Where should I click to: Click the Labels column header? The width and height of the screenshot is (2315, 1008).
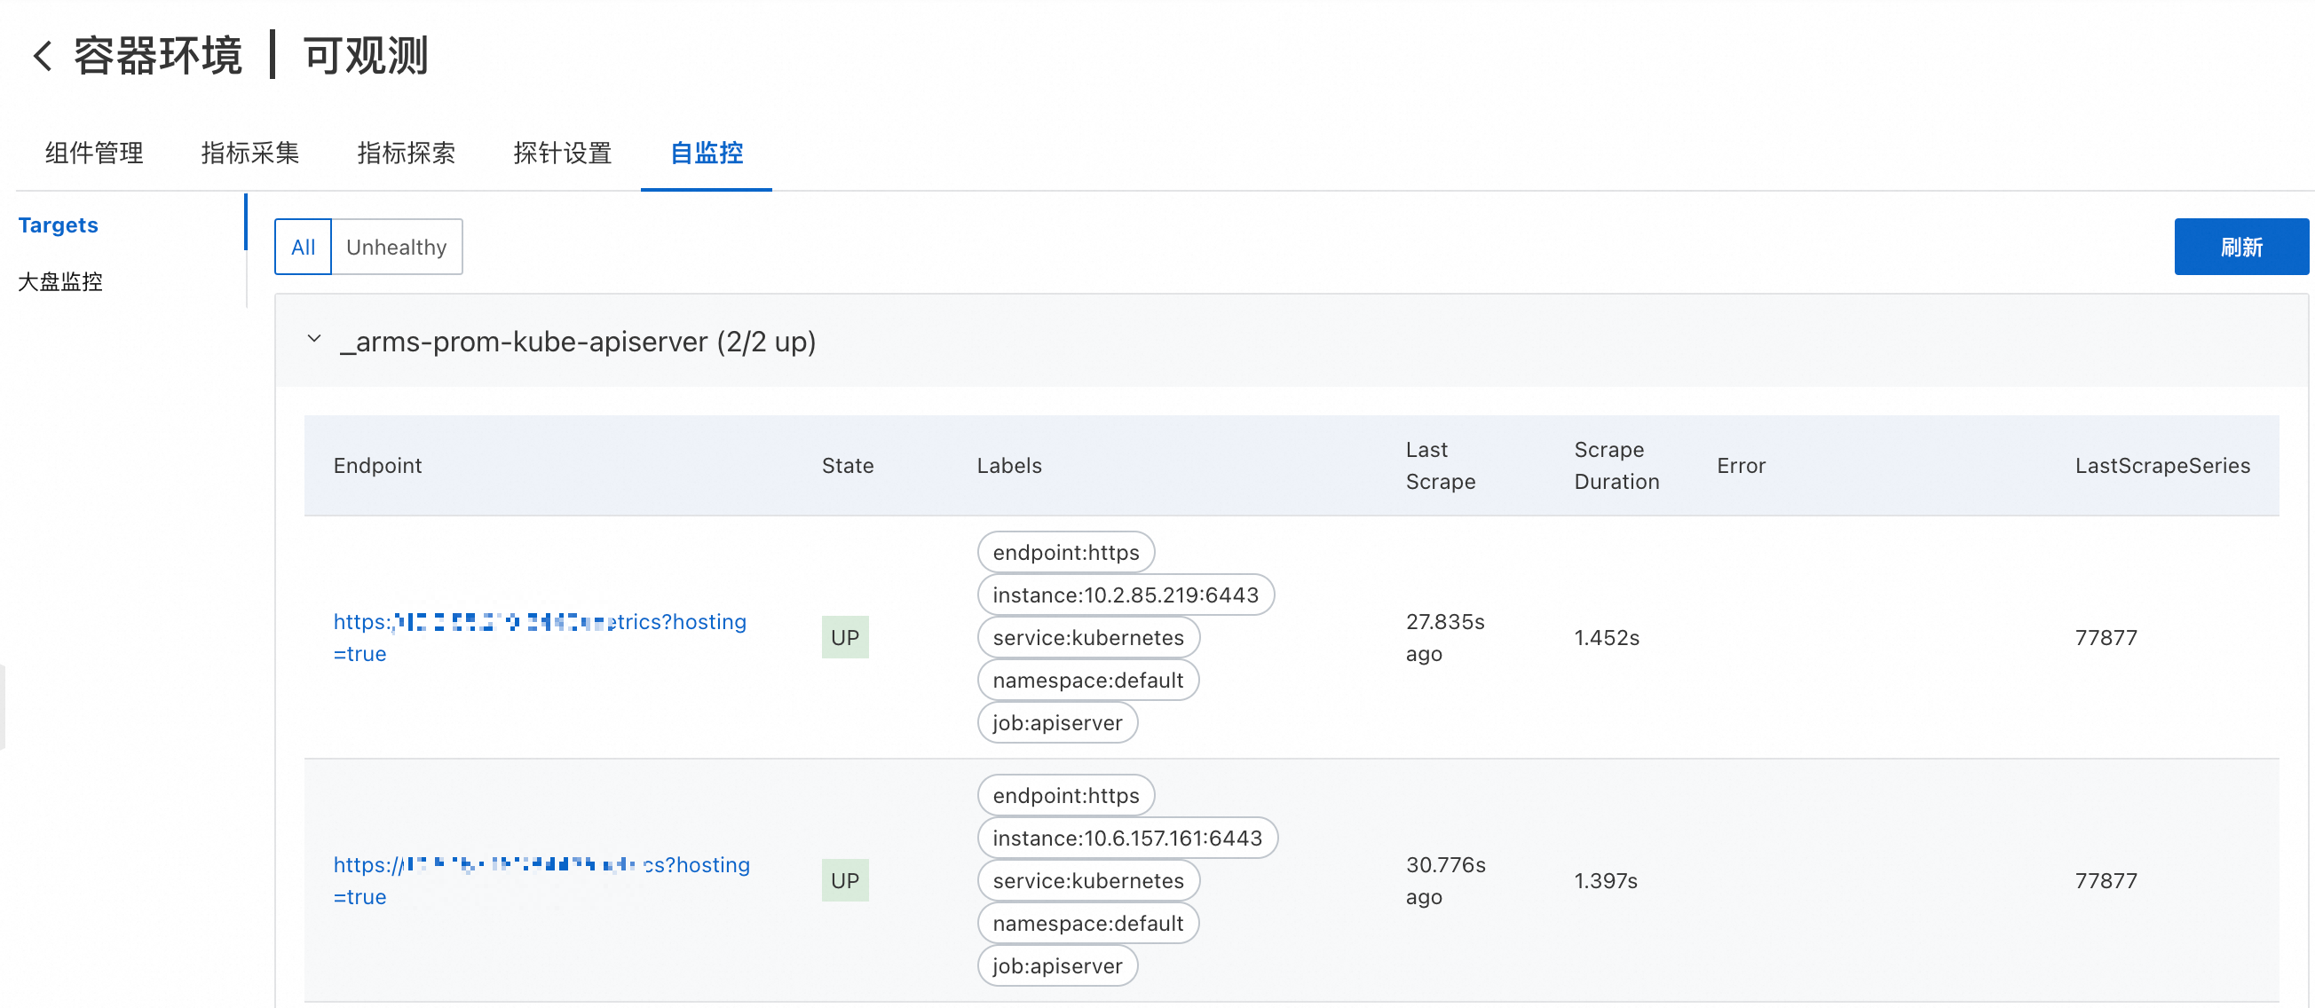1009,465
